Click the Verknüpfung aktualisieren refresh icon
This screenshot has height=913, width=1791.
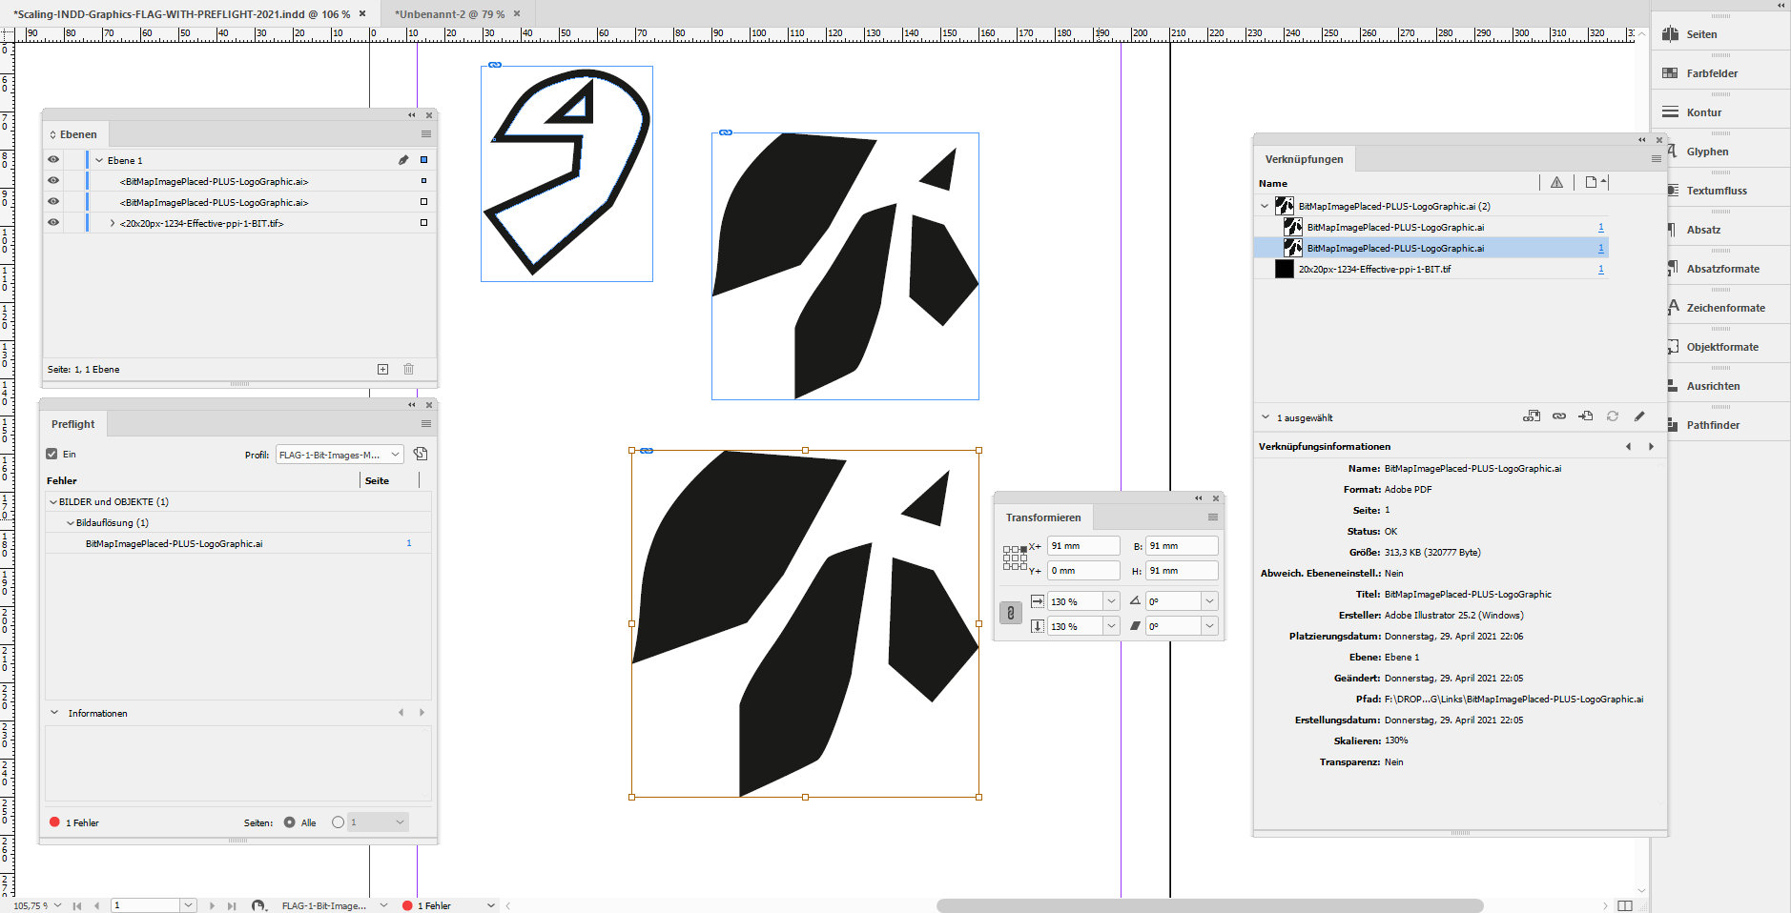(1613, 416)
